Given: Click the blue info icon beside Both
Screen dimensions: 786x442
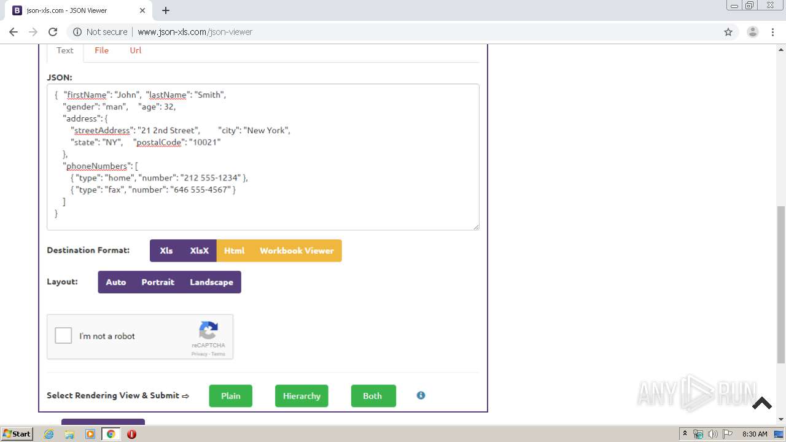Looking at the screenshot, I should tap(421, 395).
